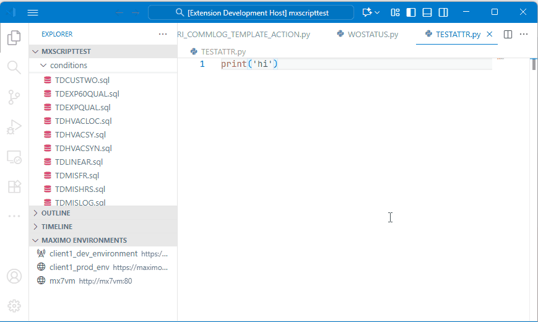Select mx7vm Maximo environment
This screenshot has width=538, height=322.
click(103, 281)
